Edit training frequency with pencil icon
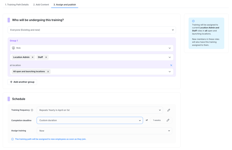 (169, 110)
